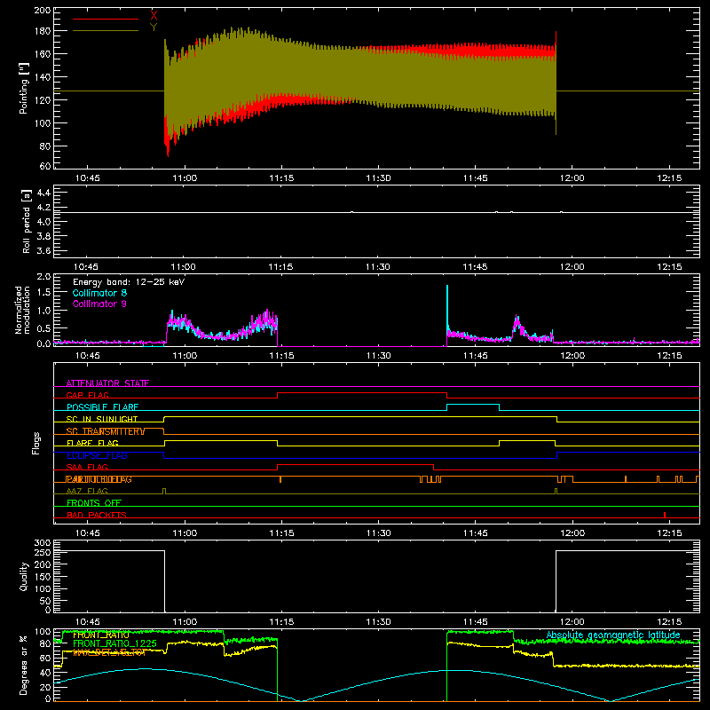Screen dimensions: 710x710
Task: Click the POSSIBLE_FLARE label
Action: pyautogui.click(x=102, y=407)
